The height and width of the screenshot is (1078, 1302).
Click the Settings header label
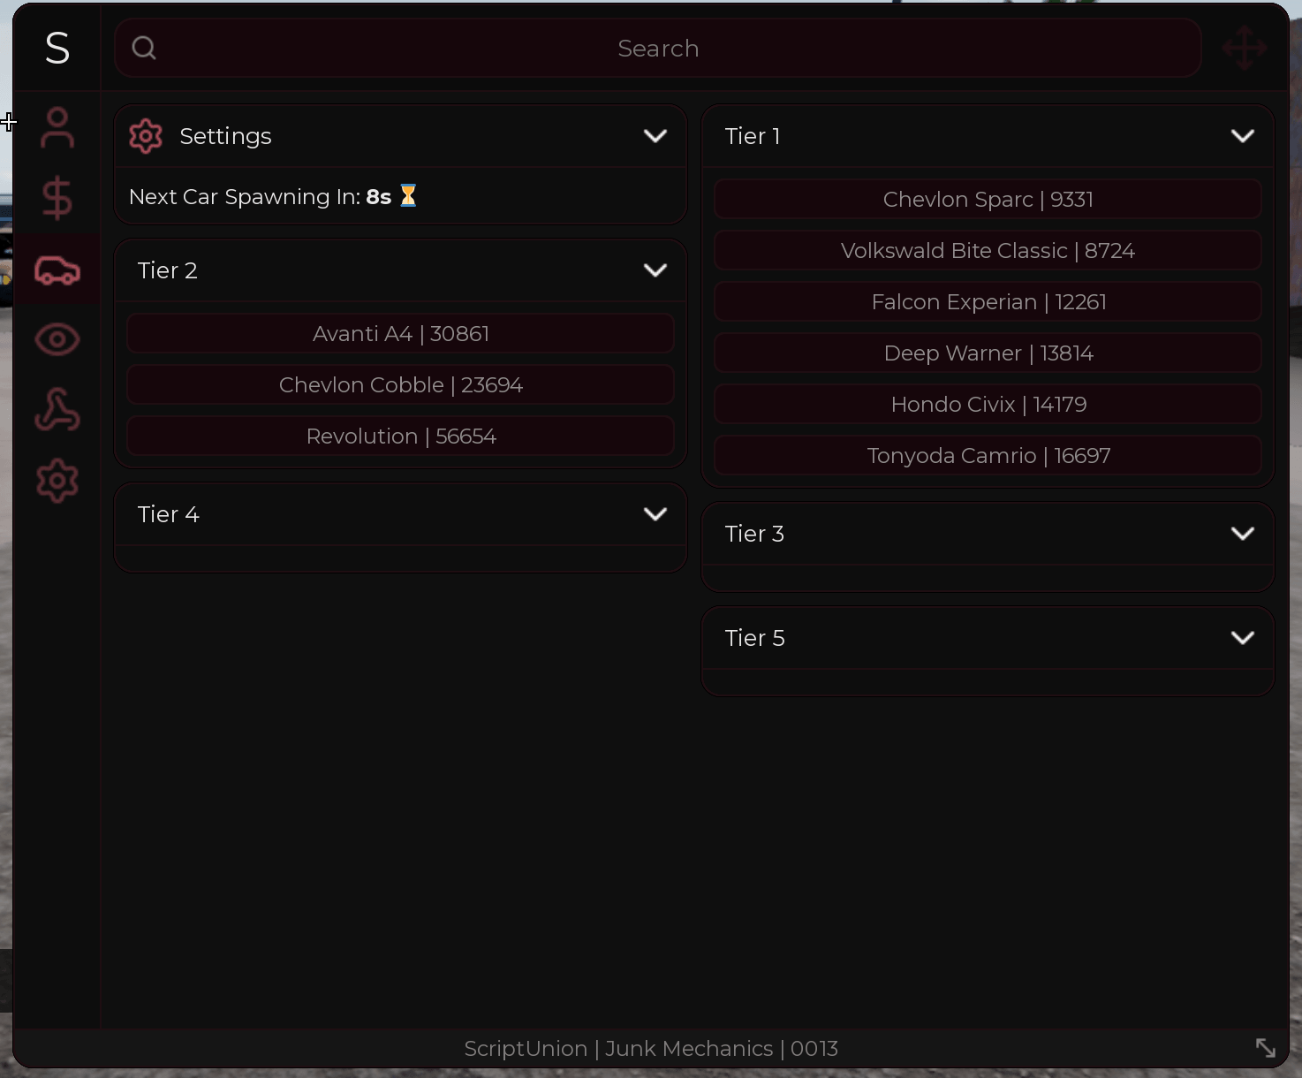click(225, 136)
